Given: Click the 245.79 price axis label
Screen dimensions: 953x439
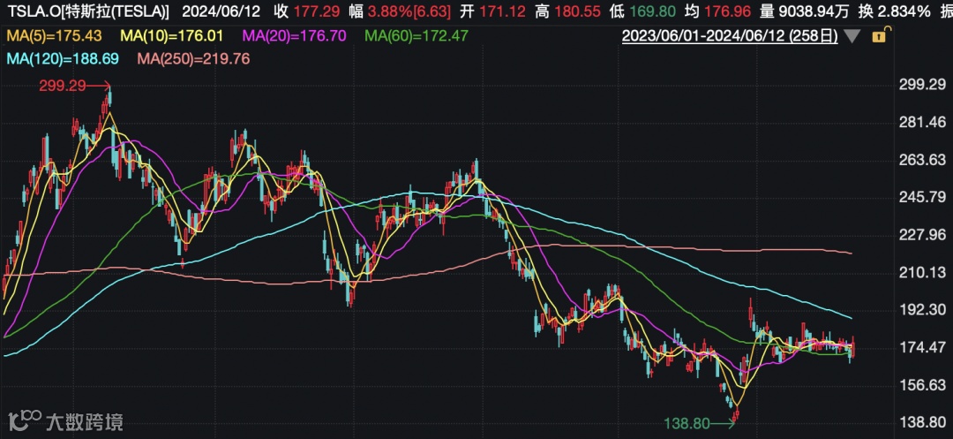Looking at the screenshot, I should point(922,198).
